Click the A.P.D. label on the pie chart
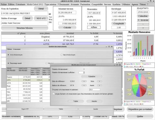The height and width of the screenshot is (120, 155). (x=129, y=90)
